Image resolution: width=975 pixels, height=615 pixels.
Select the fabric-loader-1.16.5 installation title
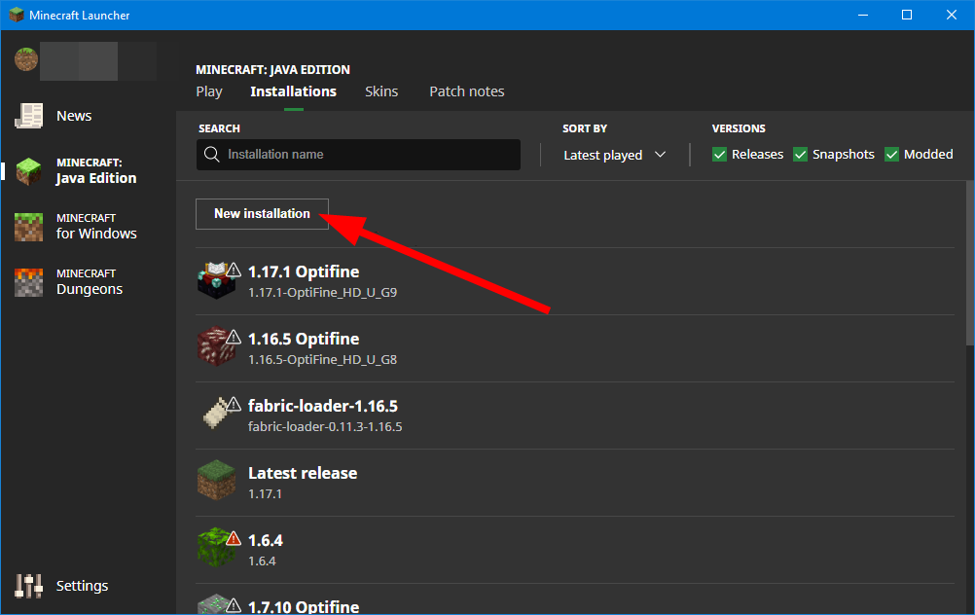point(323,406)
